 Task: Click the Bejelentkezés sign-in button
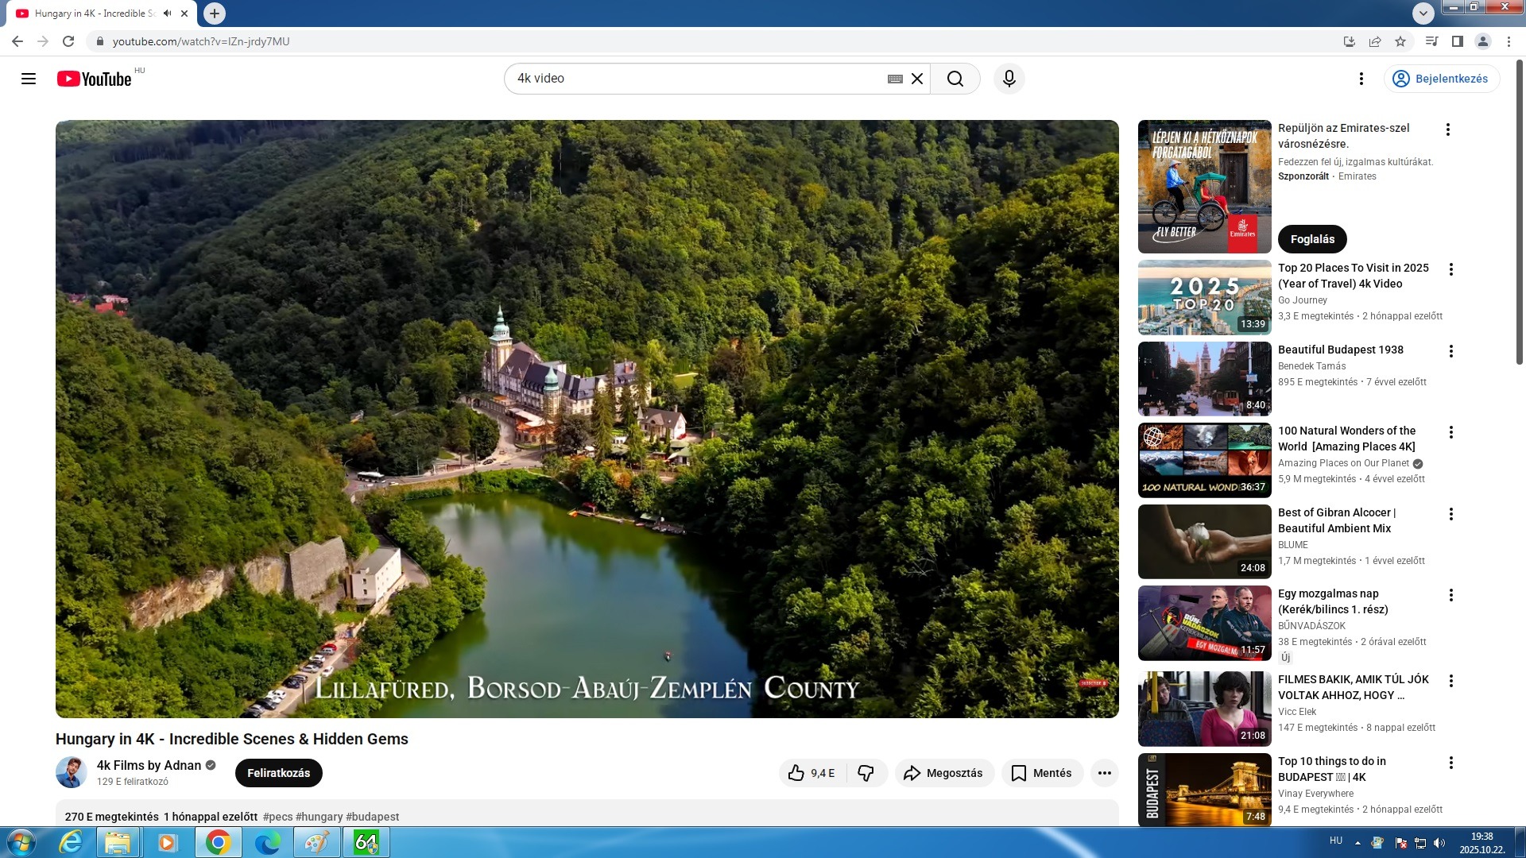[x=1441, y=79]
